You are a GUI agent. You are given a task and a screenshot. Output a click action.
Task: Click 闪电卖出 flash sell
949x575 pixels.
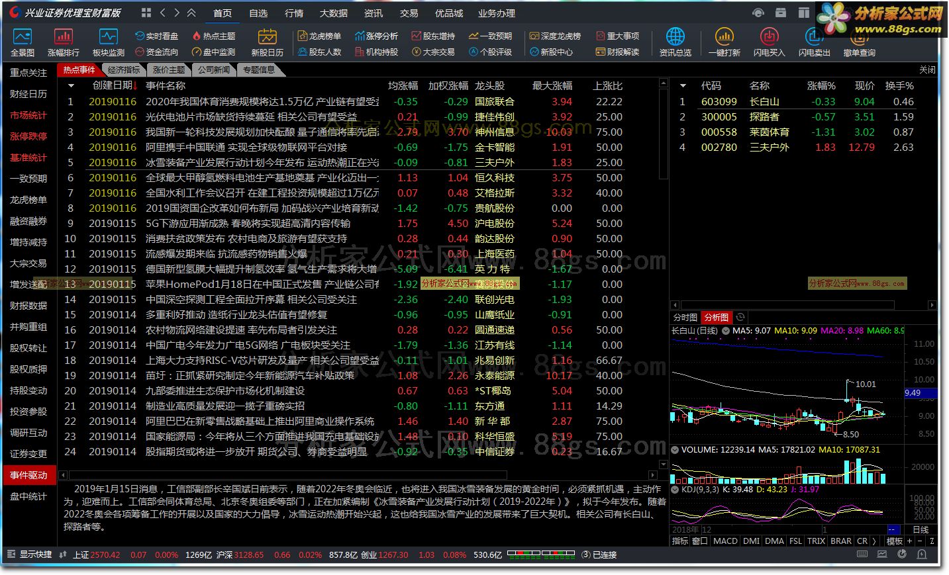pyautogui.click(x=814, y=42)
